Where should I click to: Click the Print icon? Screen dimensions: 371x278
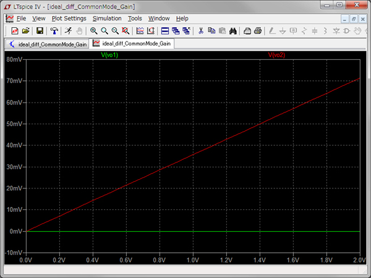pyautogui.click(x=247, y=31)
